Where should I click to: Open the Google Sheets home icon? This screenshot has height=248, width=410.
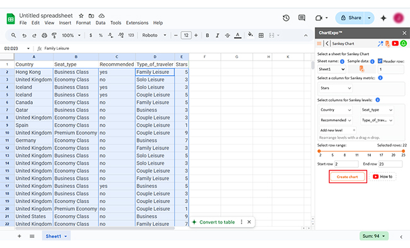pyautogui.click(x=11, y=19)
